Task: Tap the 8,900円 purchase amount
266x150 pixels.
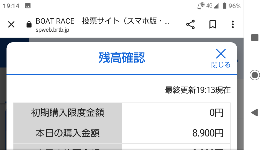Action: click(208, 133)
